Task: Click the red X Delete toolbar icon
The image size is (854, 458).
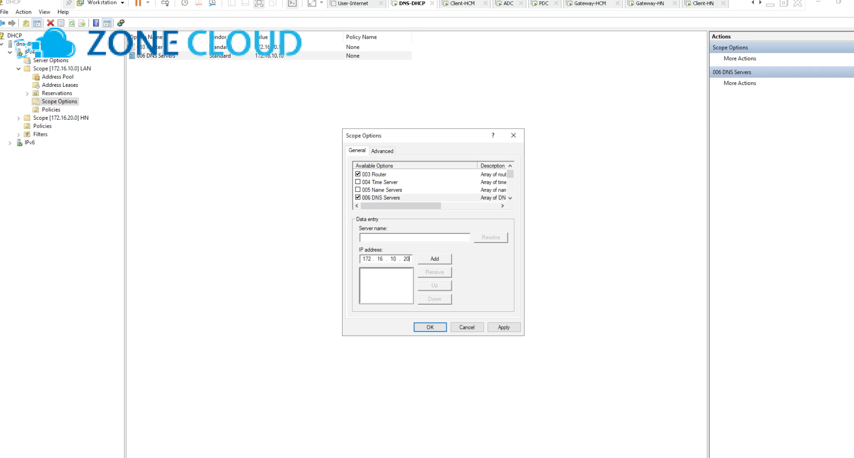Action: click(50, 23)
